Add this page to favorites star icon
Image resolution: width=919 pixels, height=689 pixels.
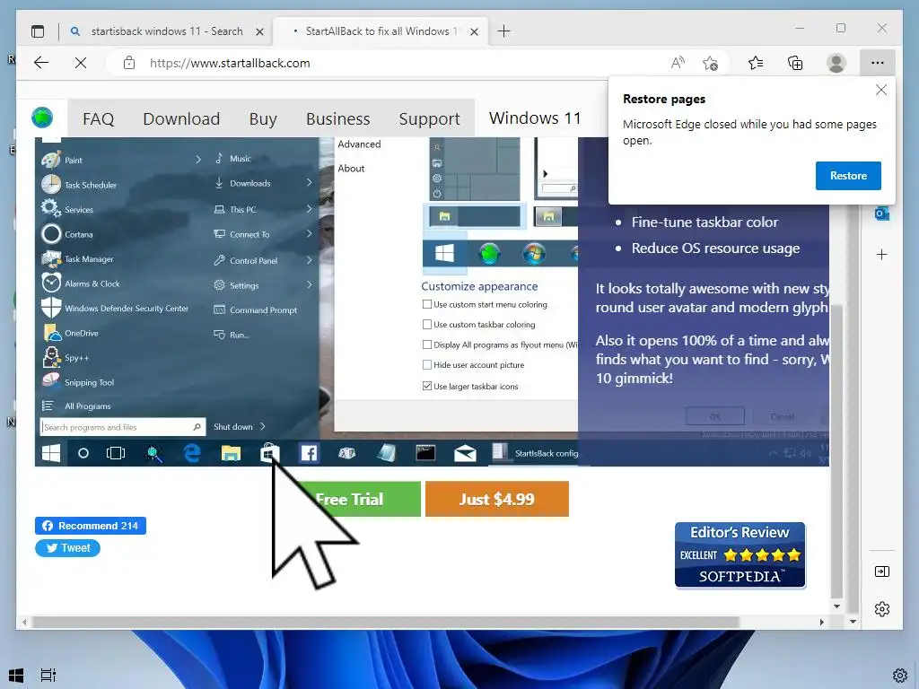pos(711,63)
